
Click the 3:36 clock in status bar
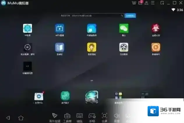coord(180,10)
